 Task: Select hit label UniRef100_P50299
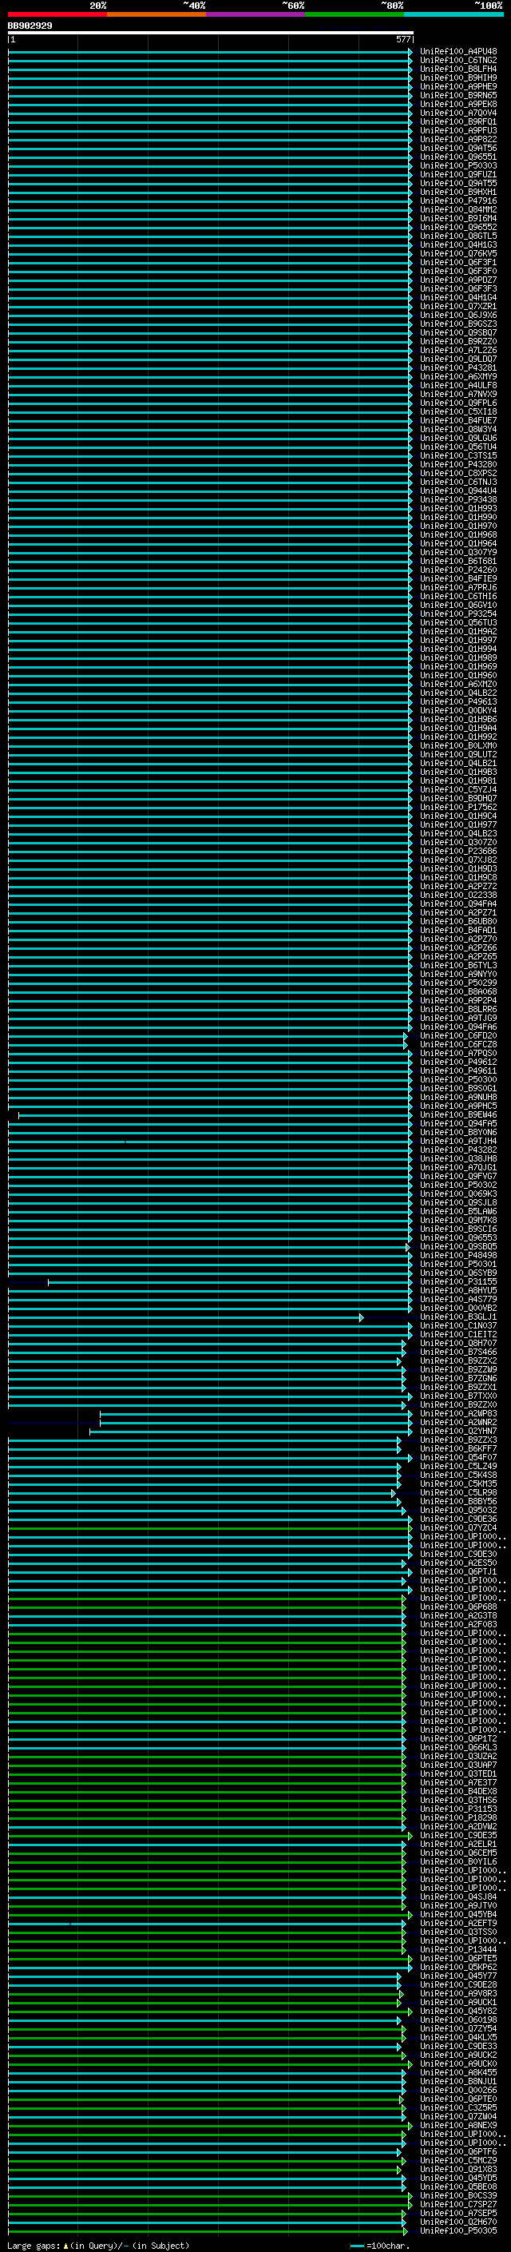coord(458,983)
